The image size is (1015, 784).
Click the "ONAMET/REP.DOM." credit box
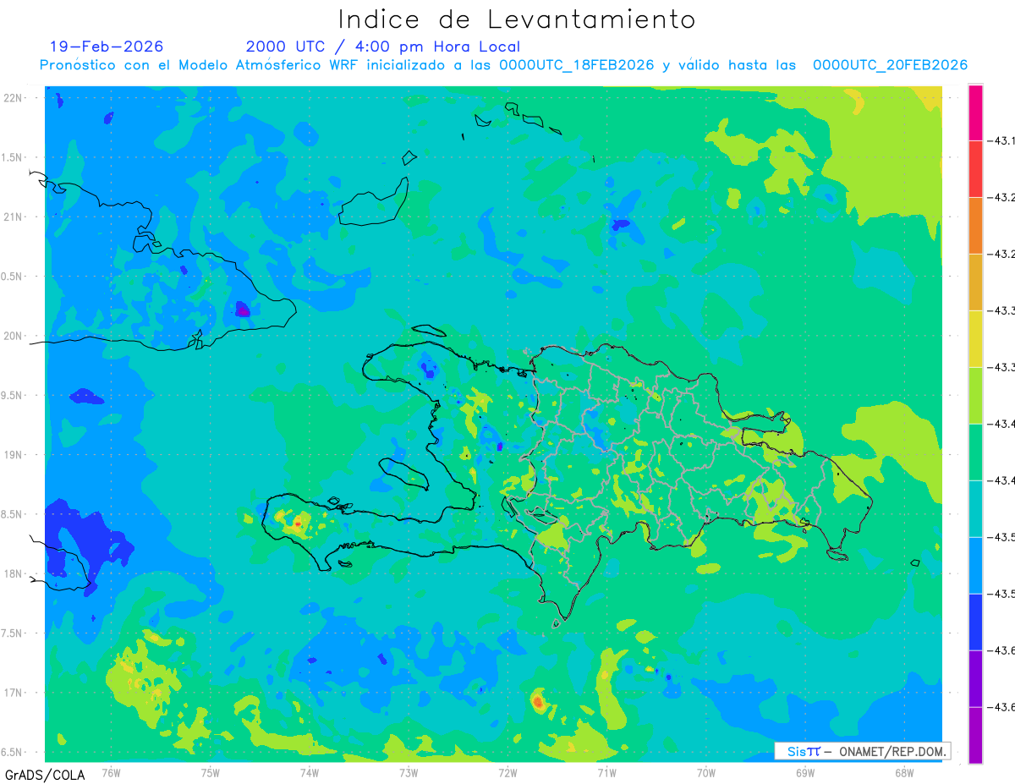[862, 750]
